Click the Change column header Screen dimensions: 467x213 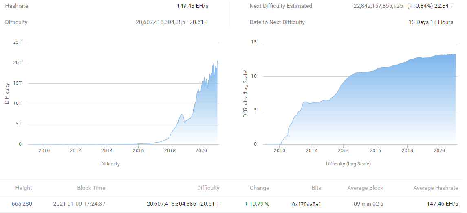259,188
